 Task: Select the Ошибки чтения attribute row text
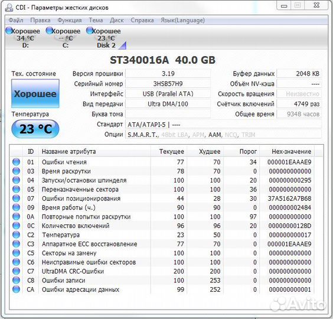tap(64, 162)
